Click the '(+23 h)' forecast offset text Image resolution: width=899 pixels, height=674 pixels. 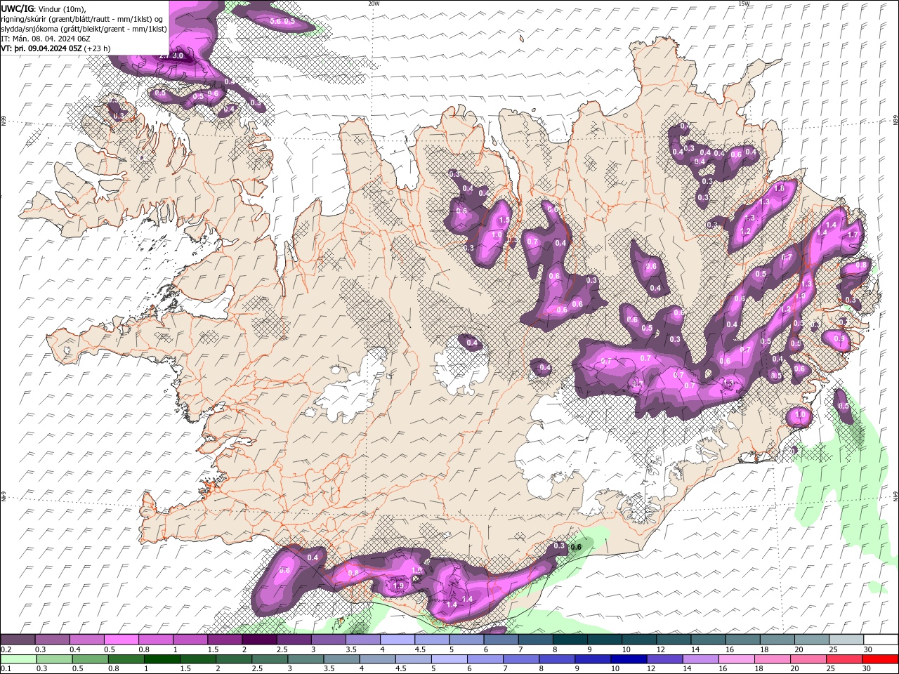pos(97,48)
